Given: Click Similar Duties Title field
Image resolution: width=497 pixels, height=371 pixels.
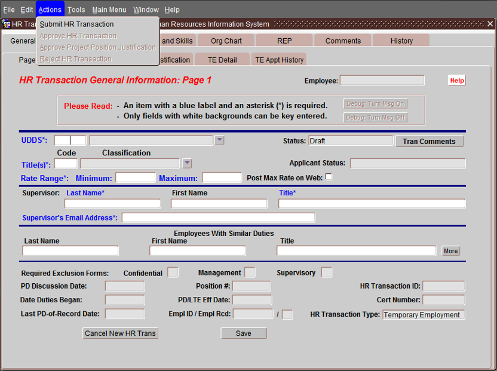Looking at the screenshot, I should tap(357, 251).
